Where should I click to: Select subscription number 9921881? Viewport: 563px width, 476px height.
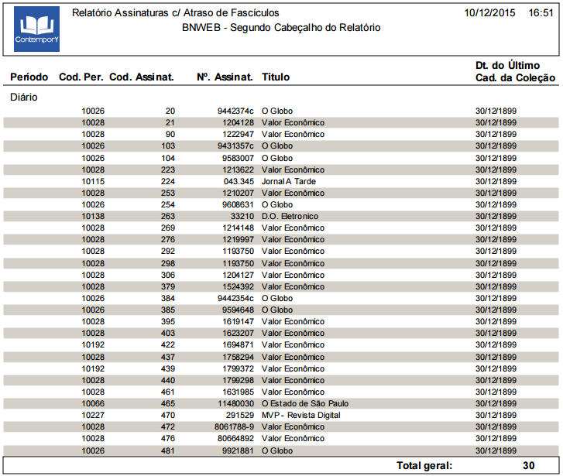point(238,451)
